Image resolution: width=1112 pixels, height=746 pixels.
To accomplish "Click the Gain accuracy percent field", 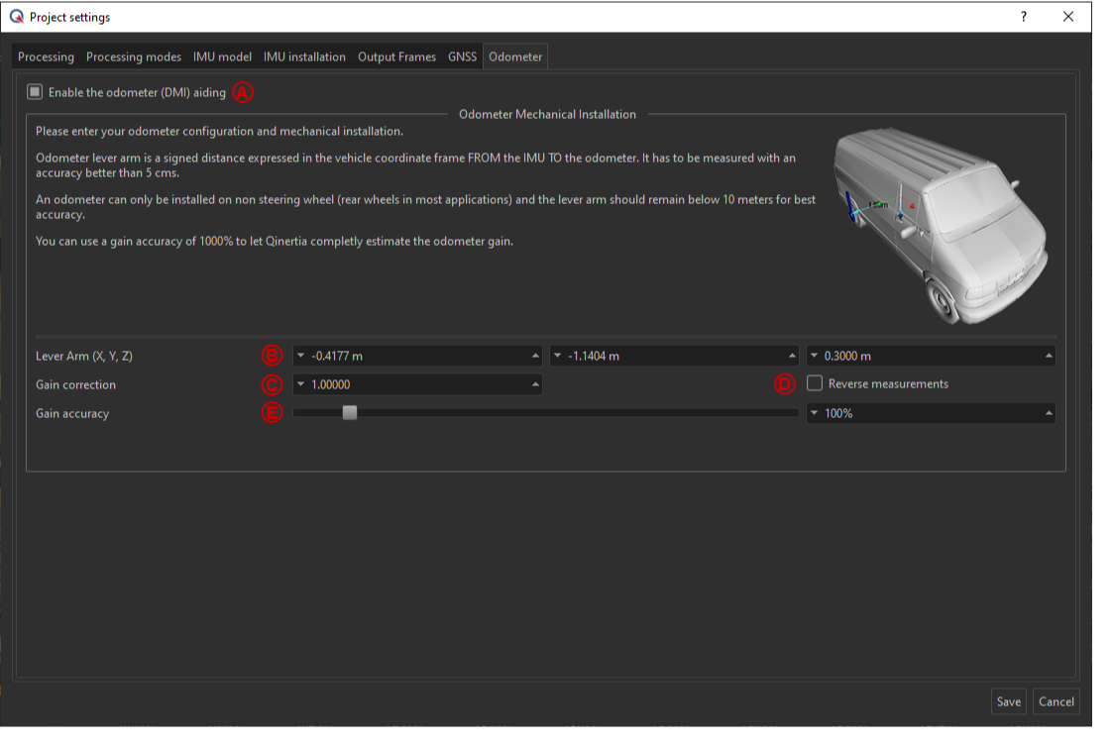I will click(932, 413).
